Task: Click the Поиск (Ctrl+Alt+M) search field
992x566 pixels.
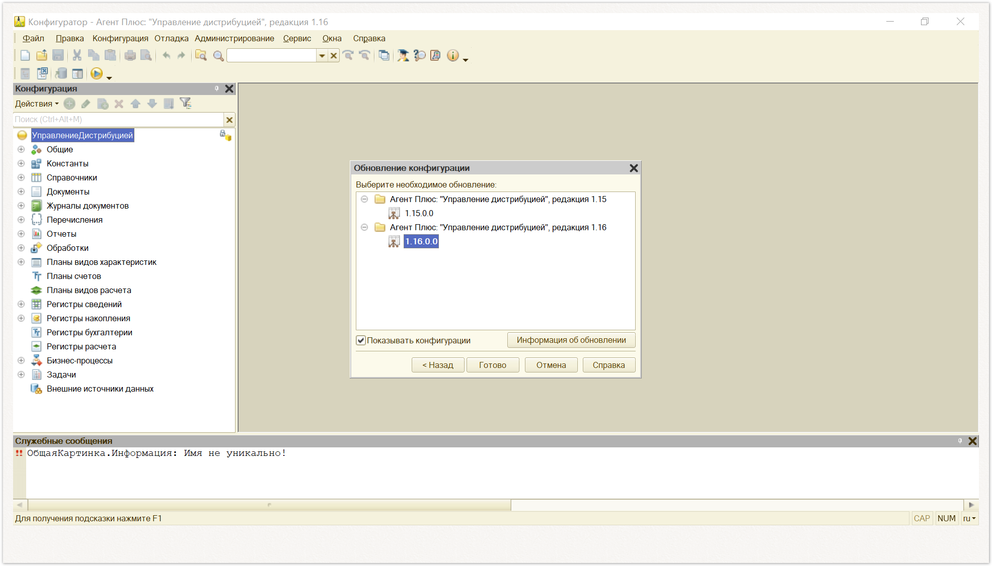Action: pos(118,120)
